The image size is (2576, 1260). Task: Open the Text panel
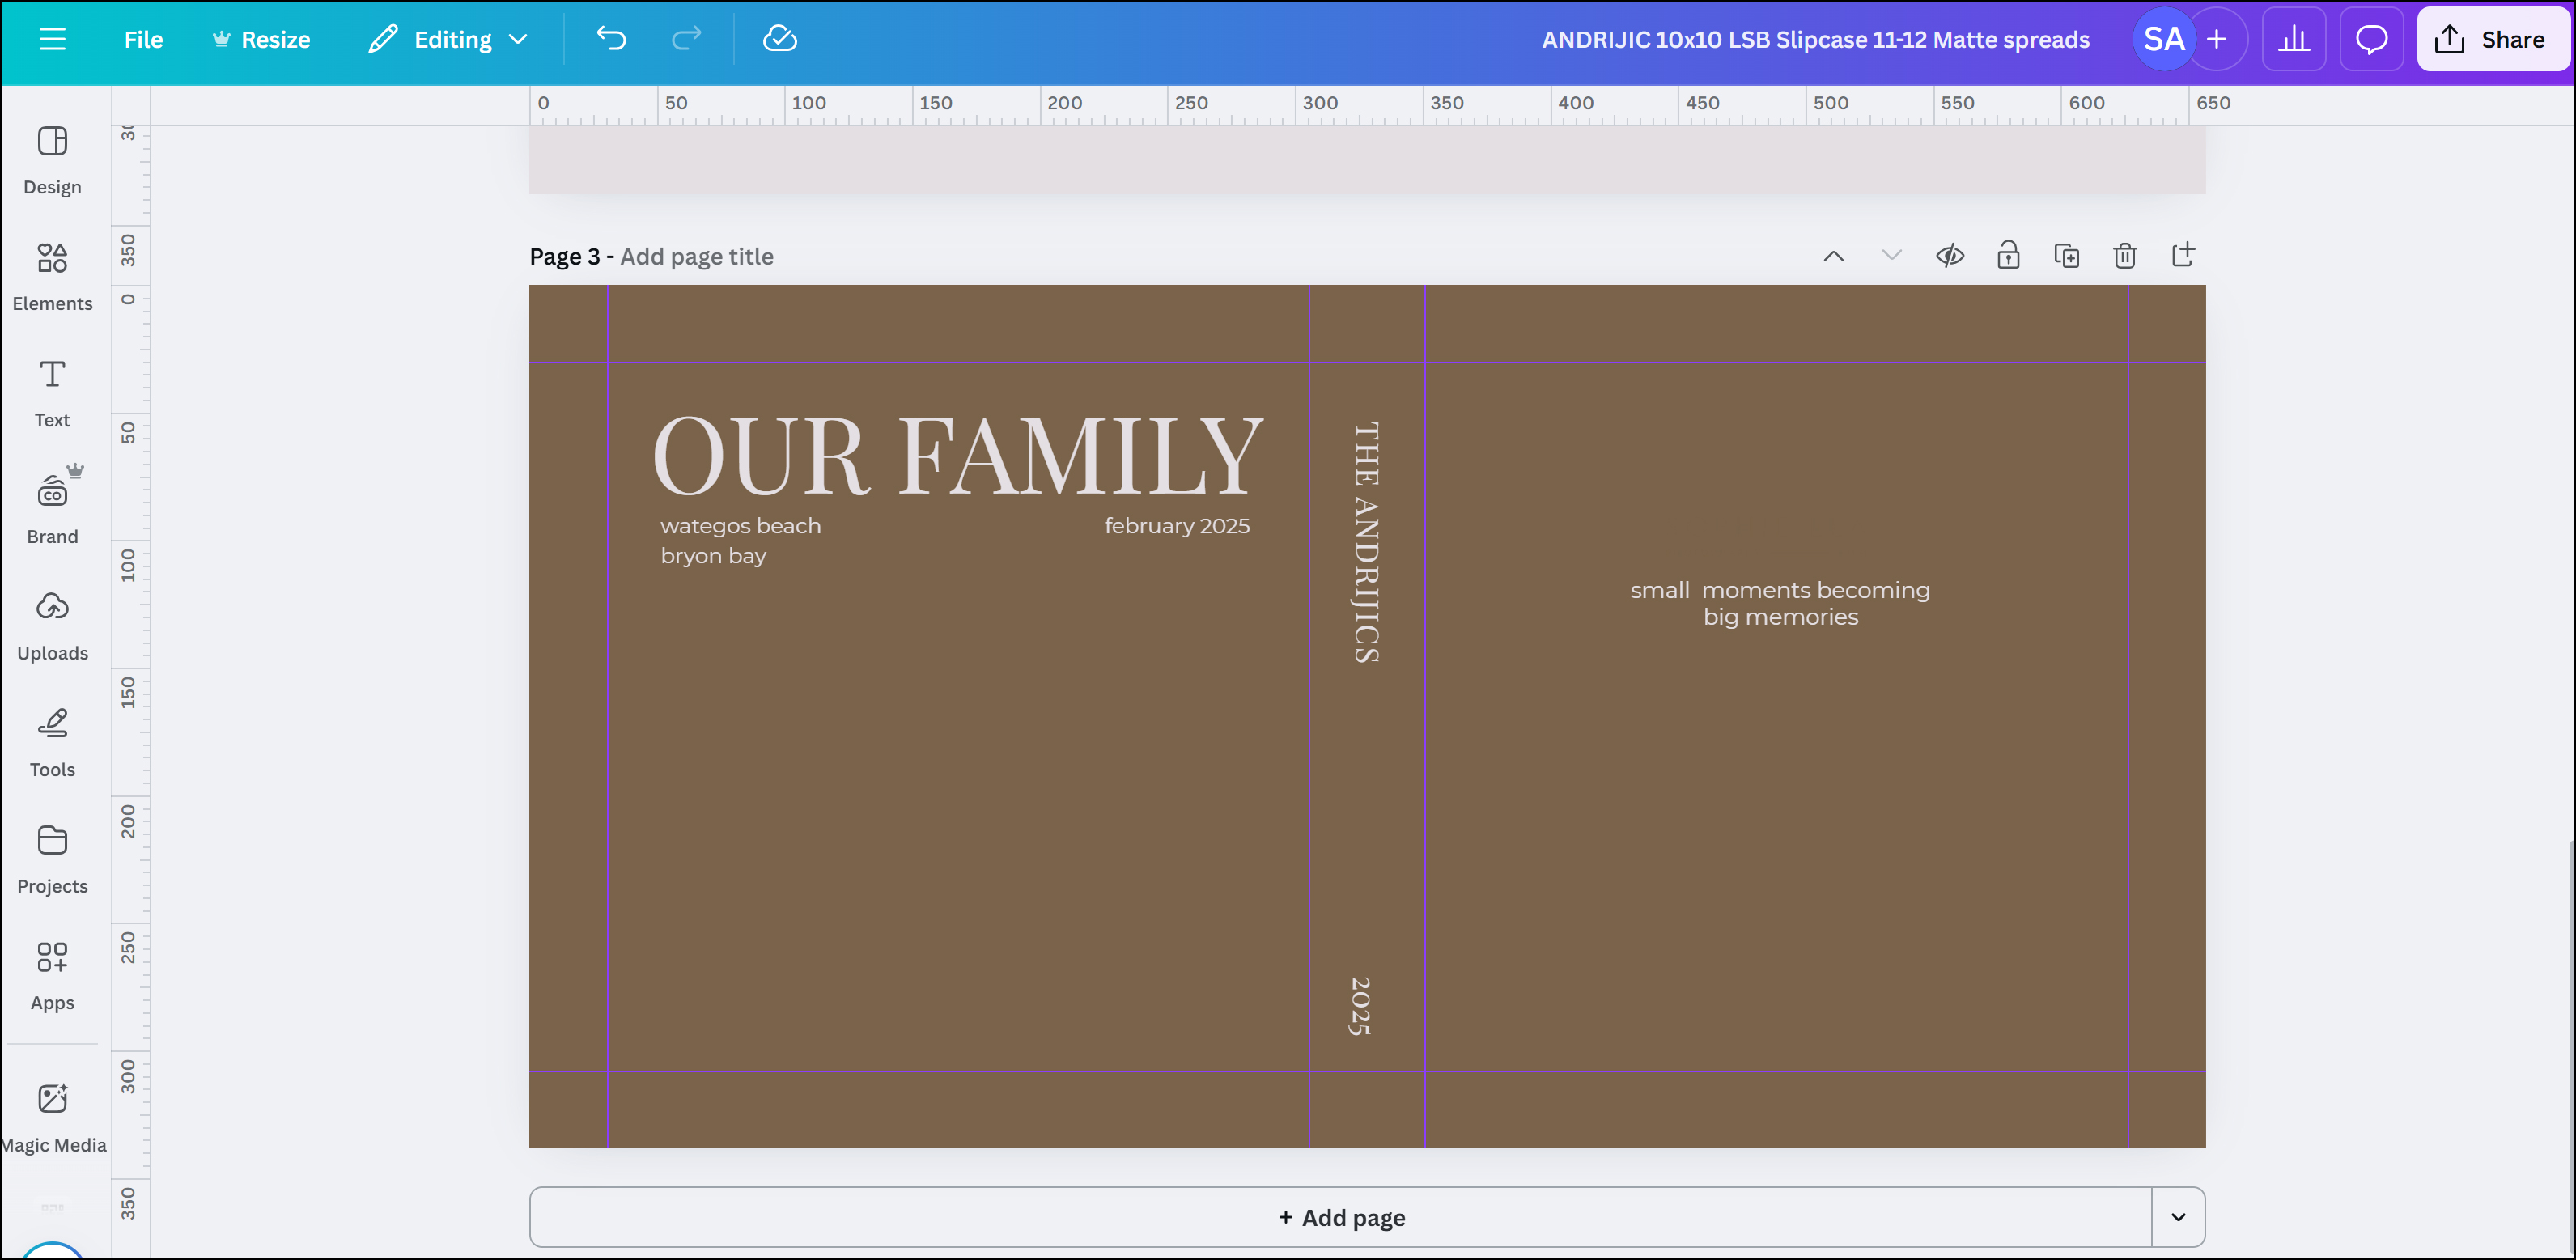click(52, 394)
